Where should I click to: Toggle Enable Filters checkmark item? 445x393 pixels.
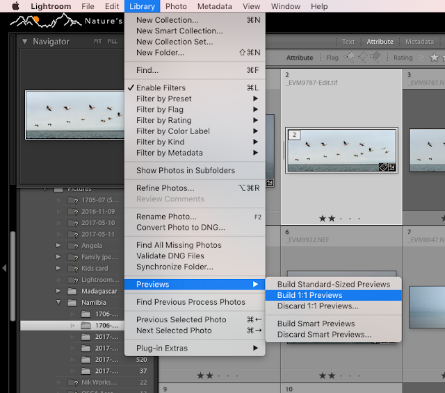tap(195, 88)
